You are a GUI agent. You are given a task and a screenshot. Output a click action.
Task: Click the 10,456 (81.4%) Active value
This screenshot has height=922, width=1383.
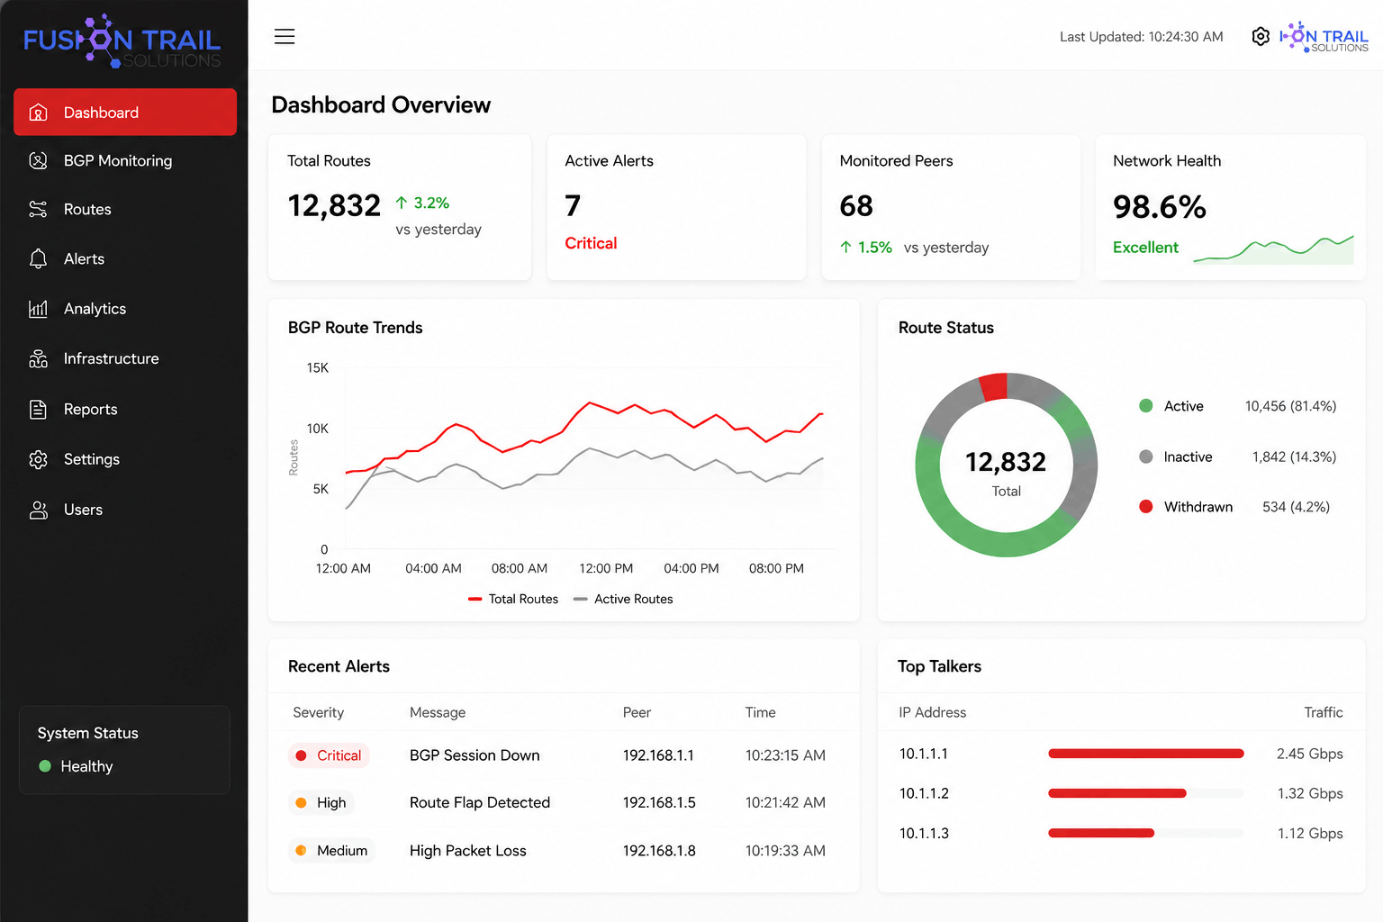click(x=1290, y=406)
